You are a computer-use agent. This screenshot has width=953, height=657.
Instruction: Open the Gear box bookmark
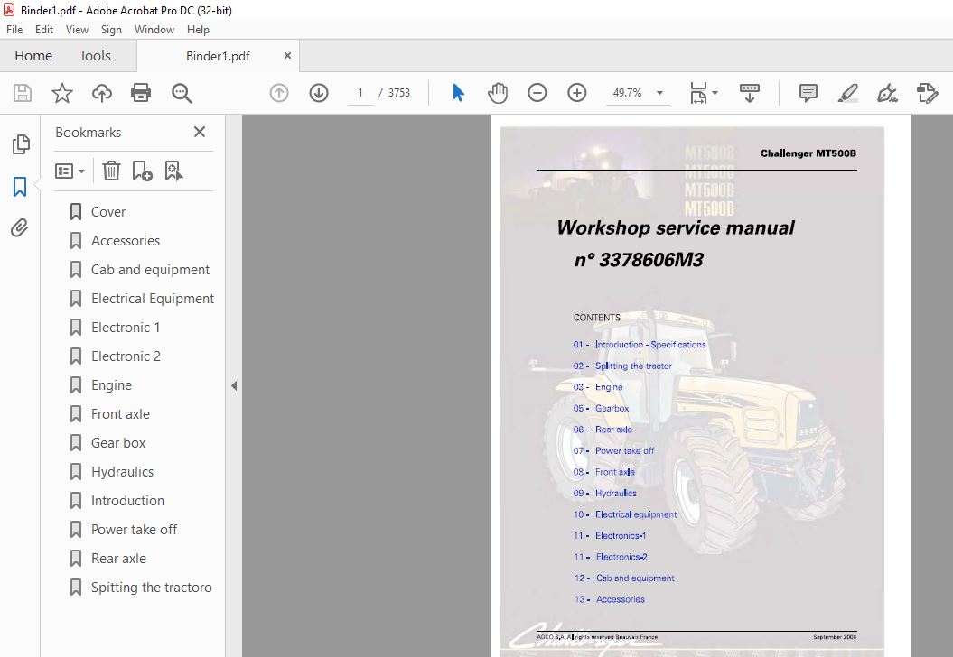click(x=118, y=443)
